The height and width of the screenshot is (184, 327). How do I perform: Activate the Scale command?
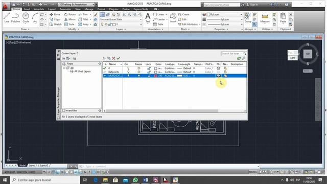69,25
